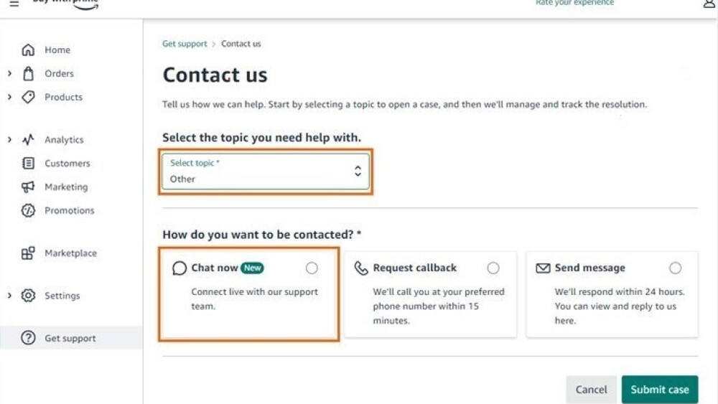Click the Marketplace grid icon
This screenshot has width=718, height=404.
click(x=28, y=253)
